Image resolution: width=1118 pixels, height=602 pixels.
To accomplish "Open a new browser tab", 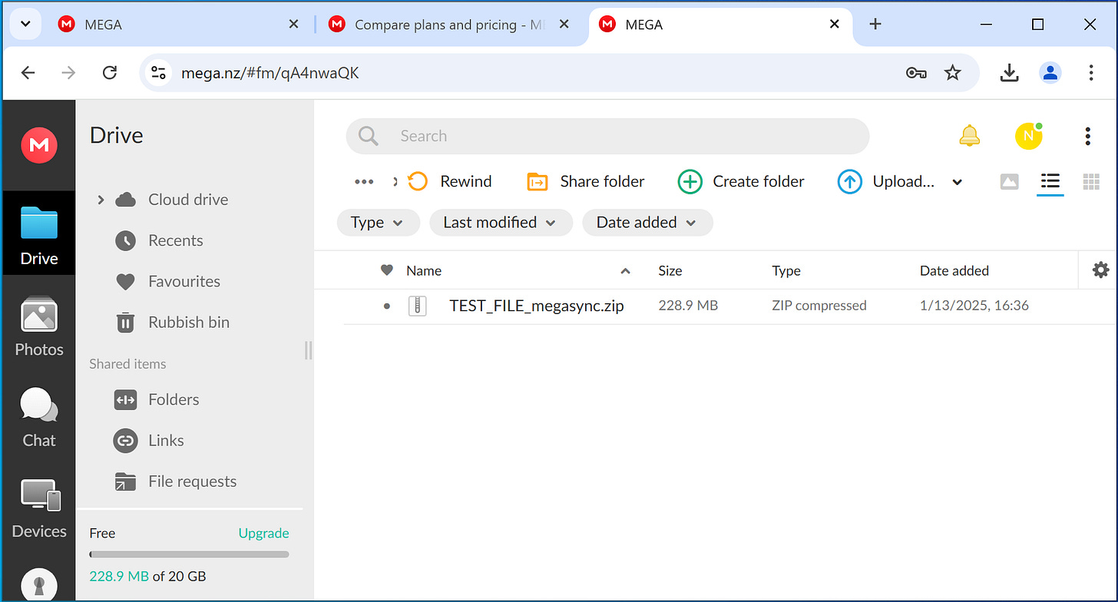I will pos(875,25).
